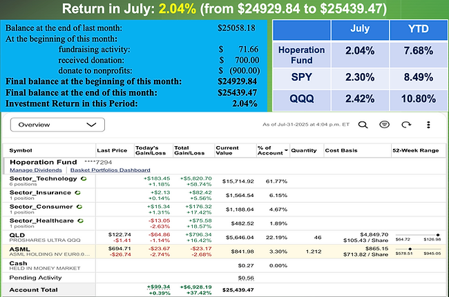Refresh positions with the reload icon
Viewport: 449px width, 297px height.
point(406,125)
